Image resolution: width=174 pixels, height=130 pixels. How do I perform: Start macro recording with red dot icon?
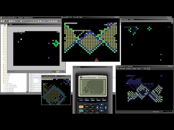(x=59, y=21)
